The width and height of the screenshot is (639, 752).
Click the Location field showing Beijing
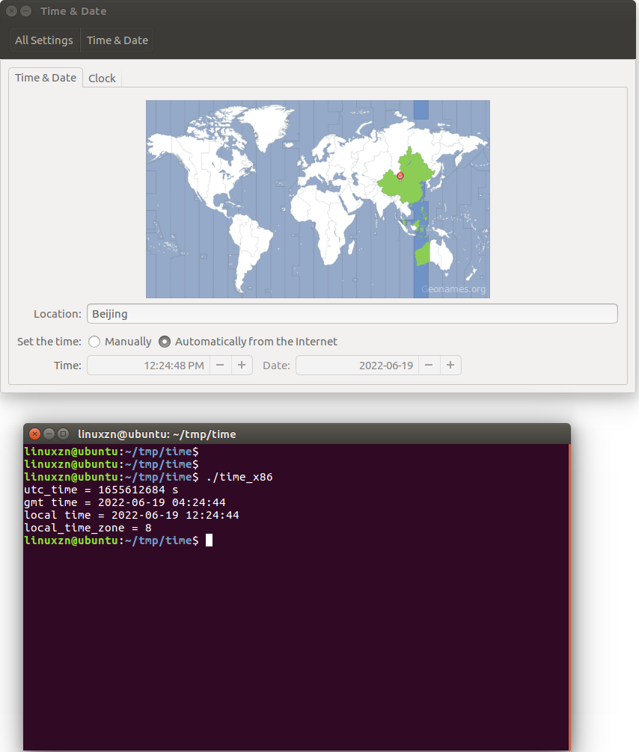pyautogui.click(x=352, y=314)
